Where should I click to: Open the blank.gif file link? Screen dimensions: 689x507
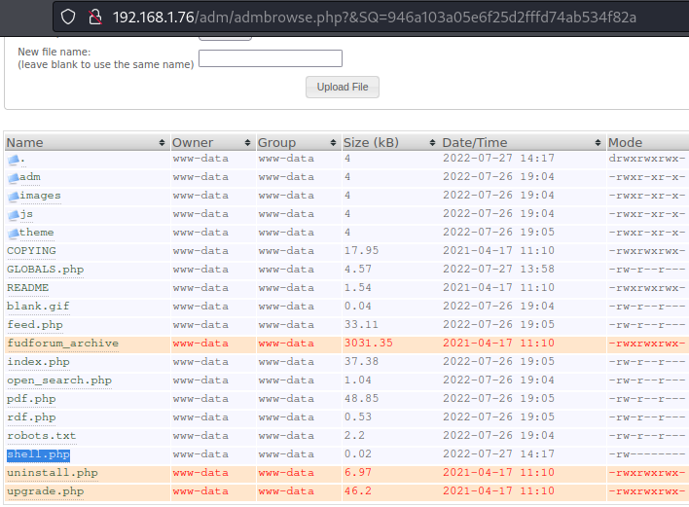point(38,307)
